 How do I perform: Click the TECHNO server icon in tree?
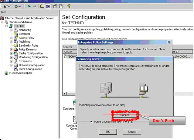tap(11, 26)
